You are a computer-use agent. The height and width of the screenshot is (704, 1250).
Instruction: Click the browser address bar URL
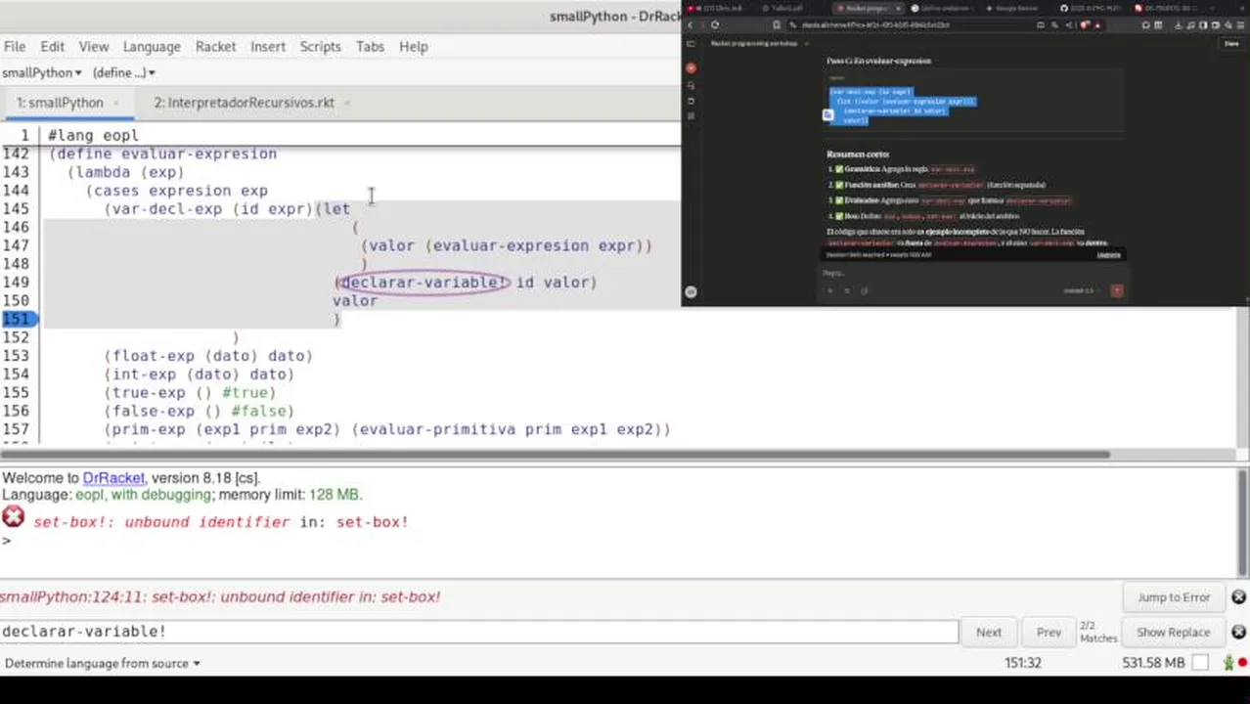click(875, 24)
